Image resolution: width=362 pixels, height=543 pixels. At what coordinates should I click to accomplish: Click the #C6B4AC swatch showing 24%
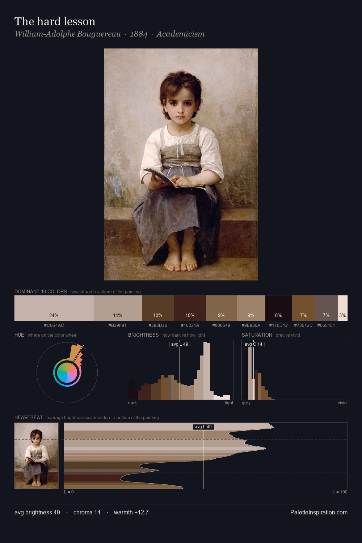click(x=54, y=308)
